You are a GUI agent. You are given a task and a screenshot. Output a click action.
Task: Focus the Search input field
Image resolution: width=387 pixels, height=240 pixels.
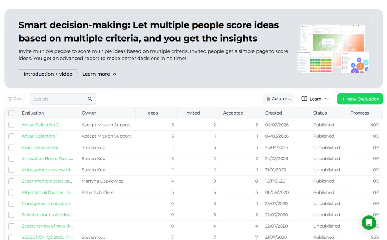63,99
